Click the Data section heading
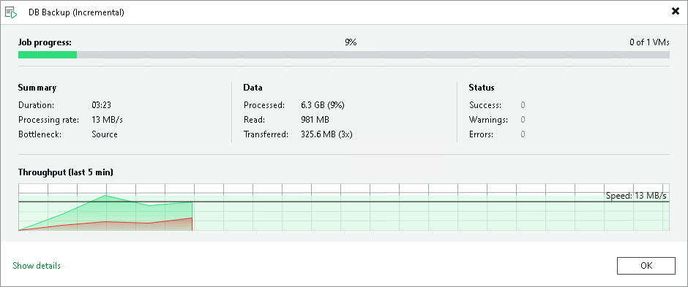This screenshot has width=688, height=287. [x=253, y=88]
